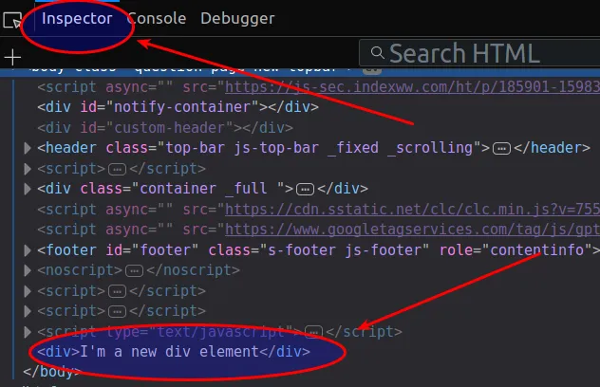Image resolution: width=600 pixels, height=387 pixels.
Task: Switch to the Console tab
Action: pyautogui.click(x=157, y=18)
